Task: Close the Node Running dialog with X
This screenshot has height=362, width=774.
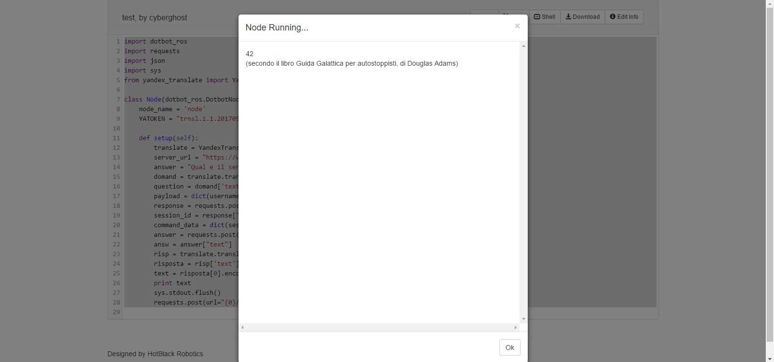Action: [x=517, y=26]
